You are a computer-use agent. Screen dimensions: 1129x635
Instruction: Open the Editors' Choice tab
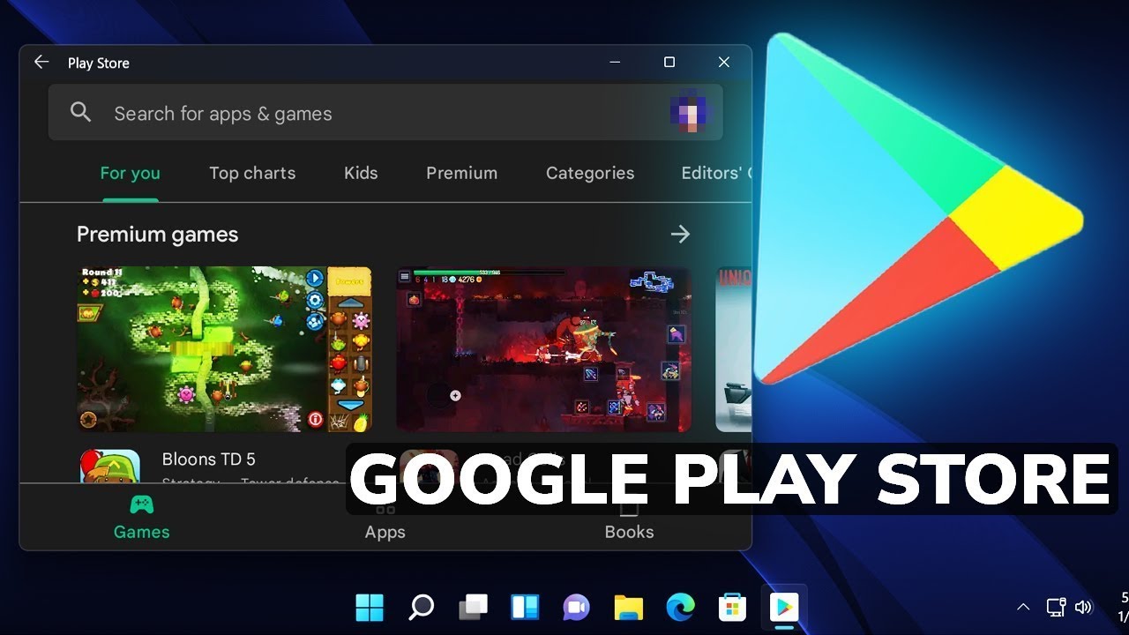[x=715, y=173]
